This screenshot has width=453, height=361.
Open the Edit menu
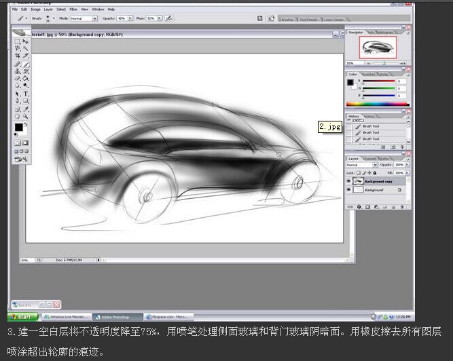point(24,9)
